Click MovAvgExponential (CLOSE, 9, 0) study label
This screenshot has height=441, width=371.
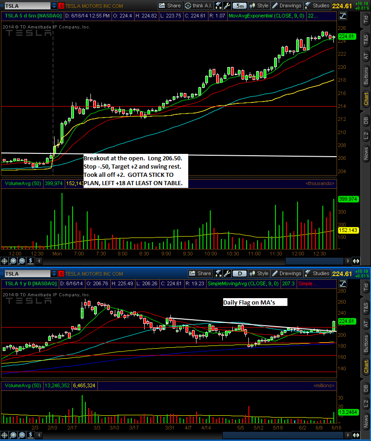266,16
